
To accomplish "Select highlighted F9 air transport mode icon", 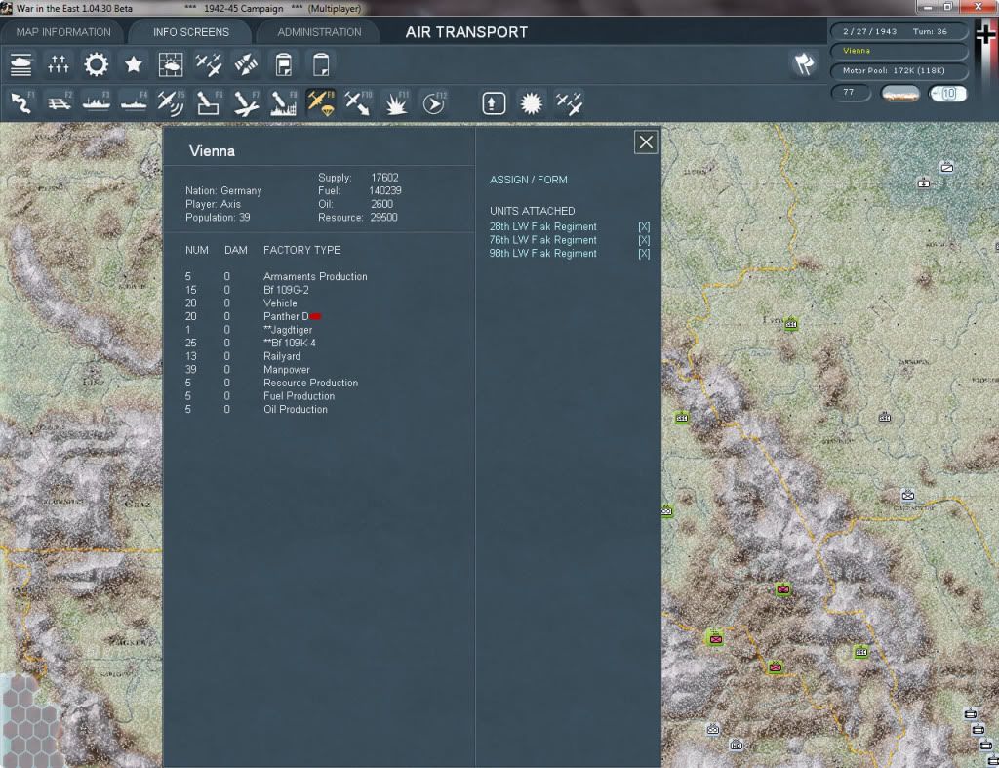I will coord(320,102).
